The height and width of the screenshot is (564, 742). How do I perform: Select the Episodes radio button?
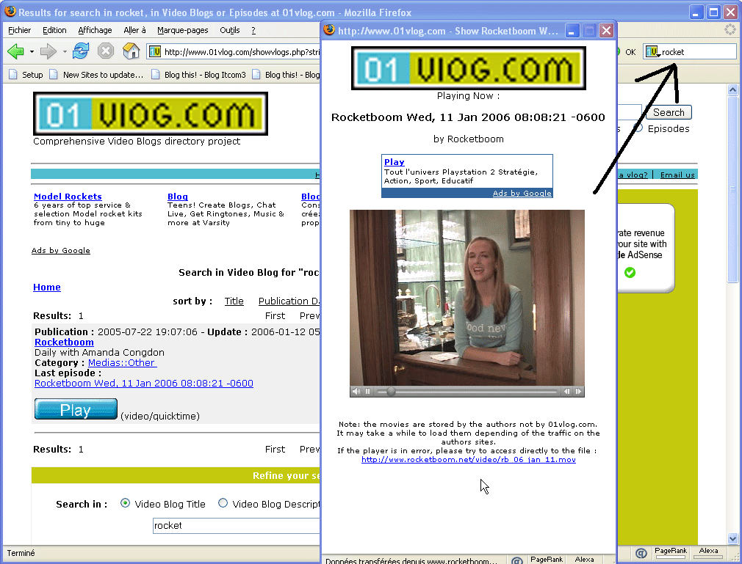coord(638,128)
